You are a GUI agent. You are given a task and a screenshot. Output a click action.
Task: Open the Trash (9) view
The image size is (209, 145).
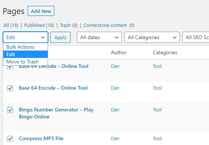[x=69, y=25]
